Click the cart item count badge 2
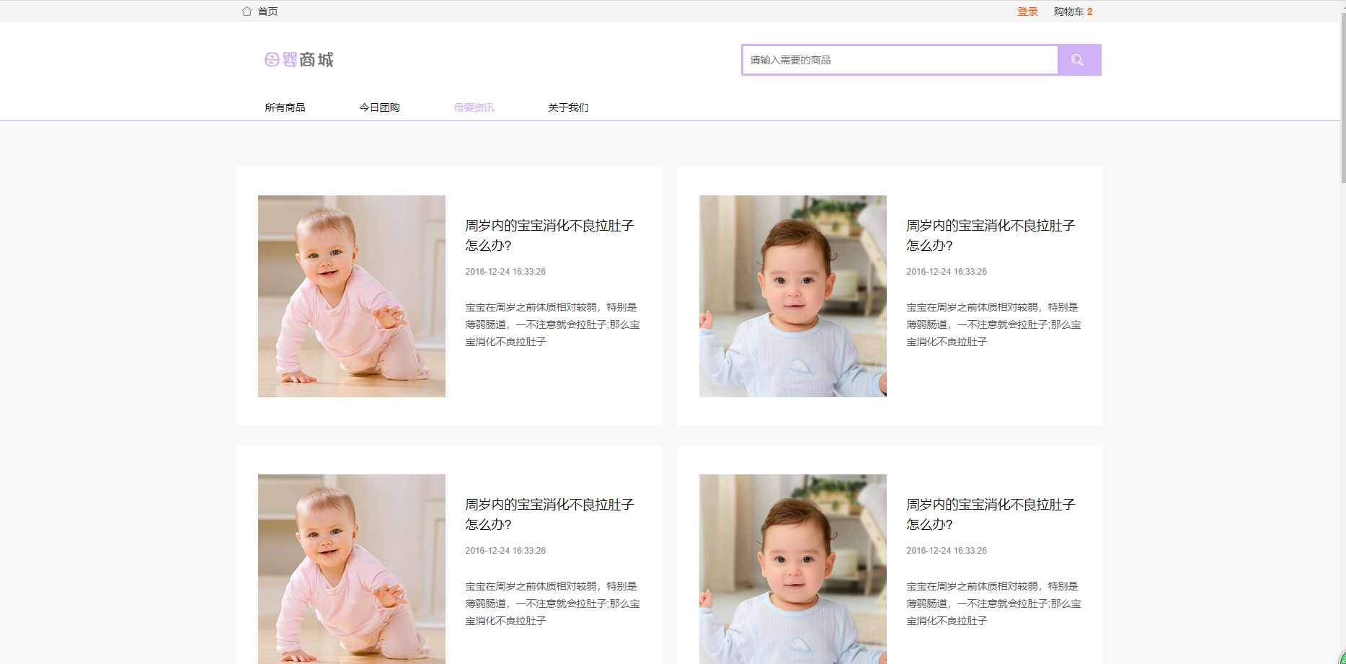This screenshot has height=664, width=1346. click(x=1090, y=12)
